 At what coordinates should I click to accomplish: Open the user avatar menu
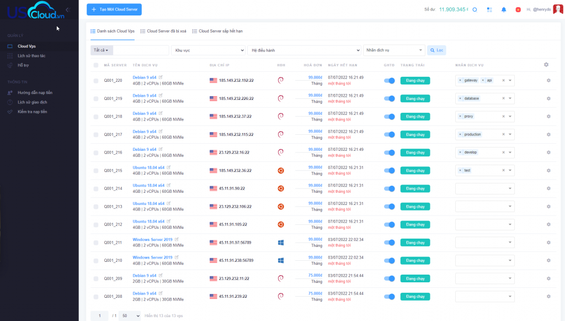coord(558,9)
